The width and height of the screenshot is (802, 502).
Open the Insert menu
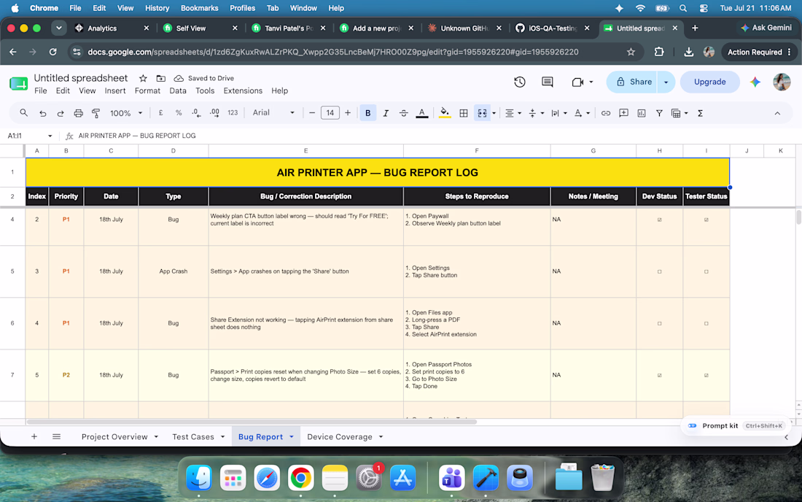click(115, 90)
